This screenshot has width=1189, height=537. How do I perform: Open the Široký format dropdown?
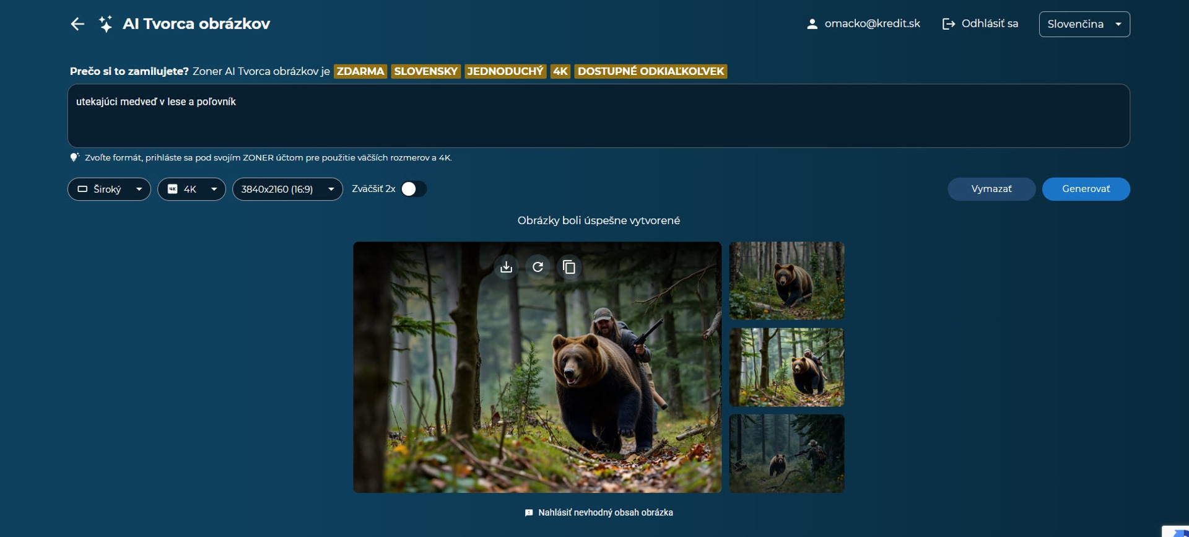[x=109, y=189]
